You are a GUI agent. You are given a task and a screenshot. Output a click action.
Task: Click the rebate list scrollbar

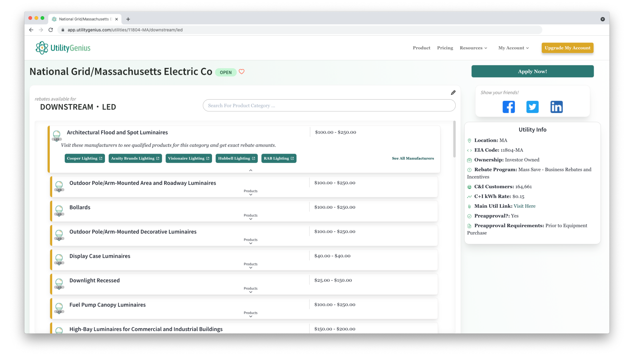tap(454, 139)
